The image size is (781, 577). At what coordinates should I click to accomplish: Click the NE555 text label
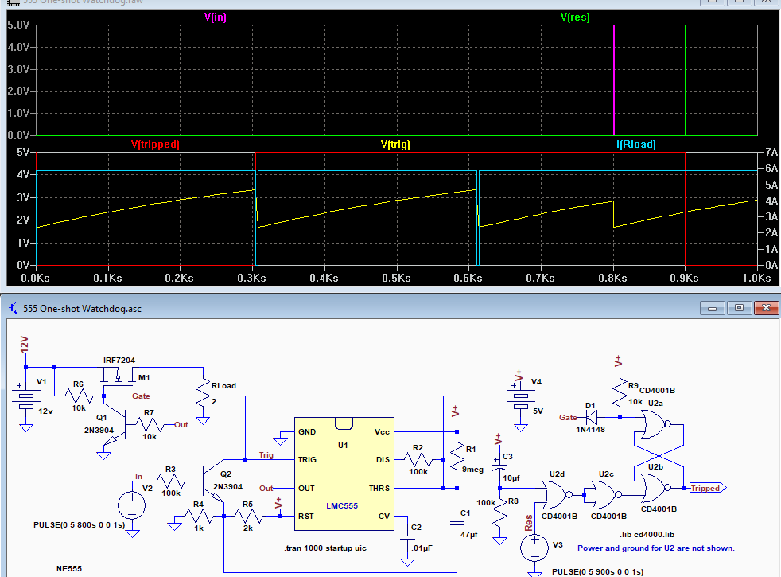pyautogui.click(x=68, y=568)
